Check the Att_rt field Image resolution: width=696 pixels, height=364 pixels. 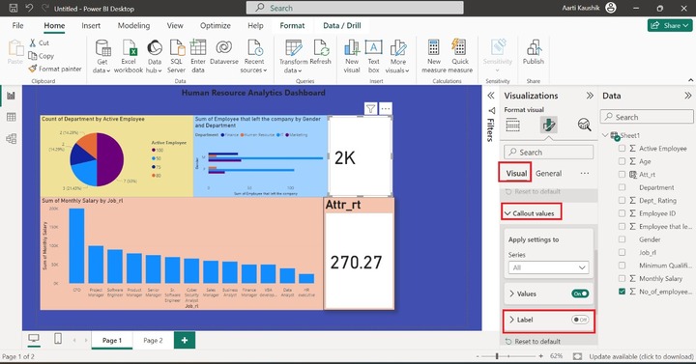[622, 174]
